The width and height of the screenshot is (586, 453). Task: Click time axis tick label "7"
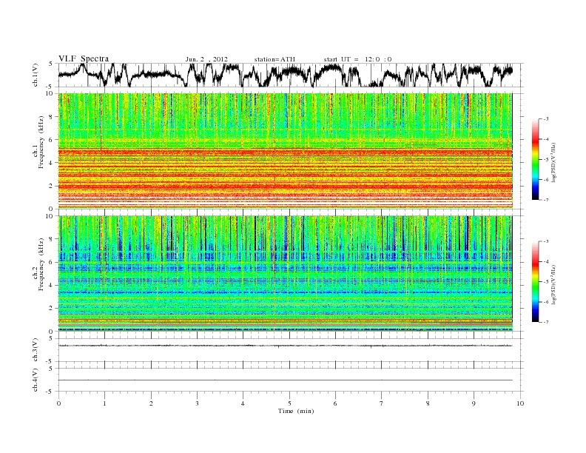pyautogui.click(x=382, y=403)
